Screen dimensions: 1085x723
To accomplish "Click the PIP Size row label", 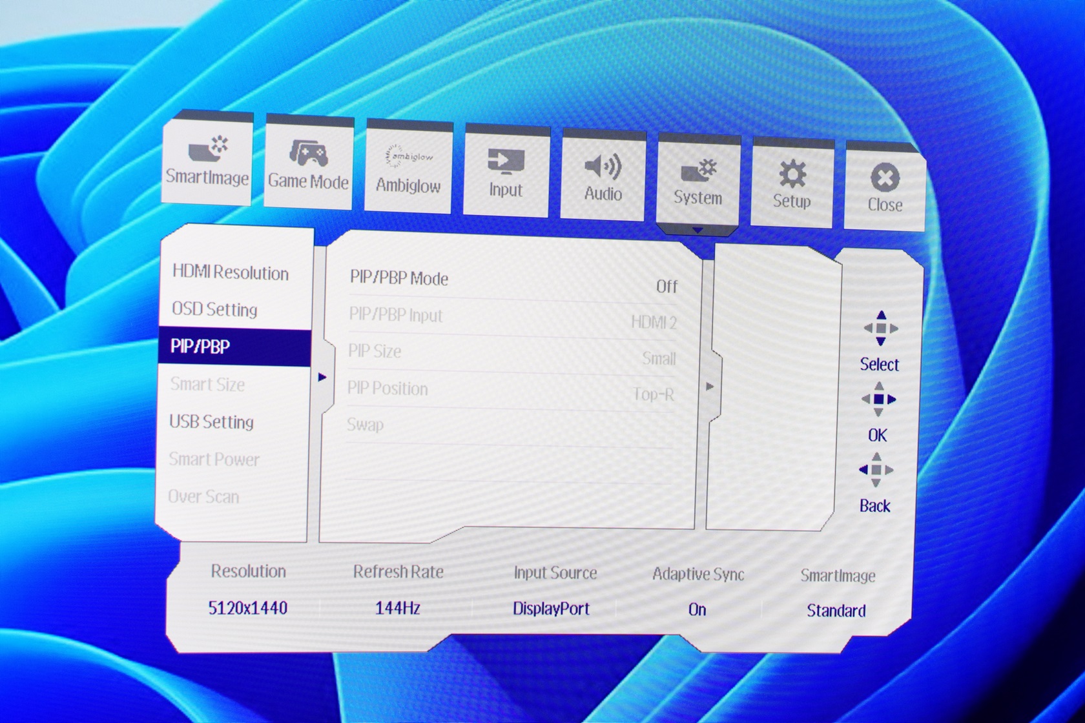I will pos(375,351).
